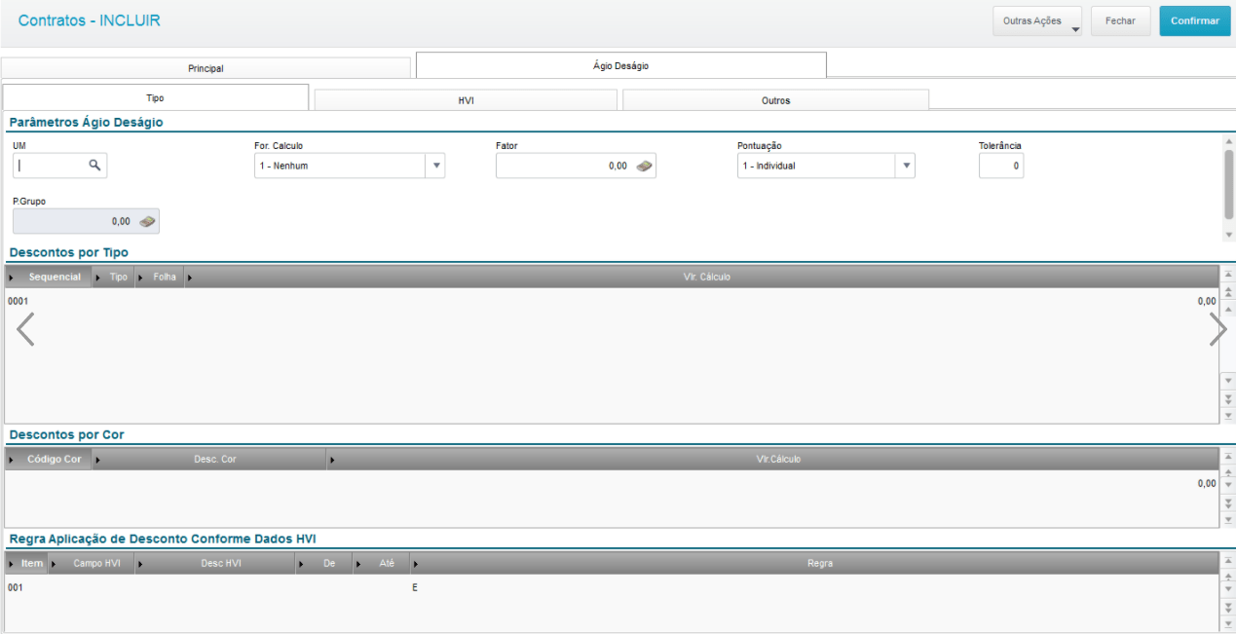Image resolution: width=1236 pixels, height=634 pixels.
Task: Open the Outros sub-tab
Action: [x=775, y=100]
